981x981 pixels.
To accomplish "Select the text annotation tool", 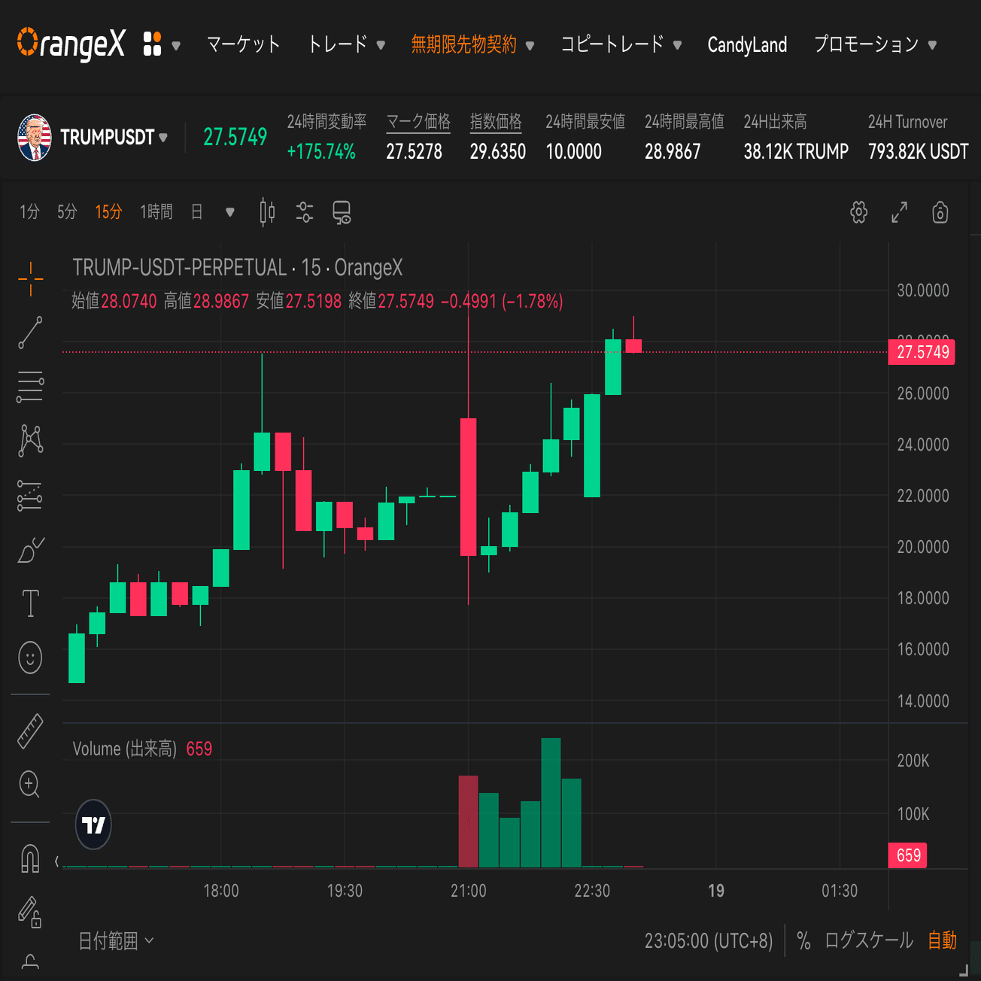I will tap(30, 603).
